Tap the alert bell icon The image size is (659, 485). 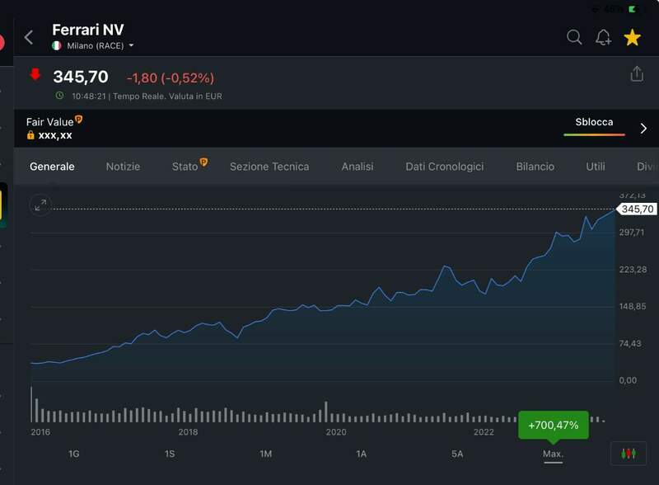(x=603, y=37)
